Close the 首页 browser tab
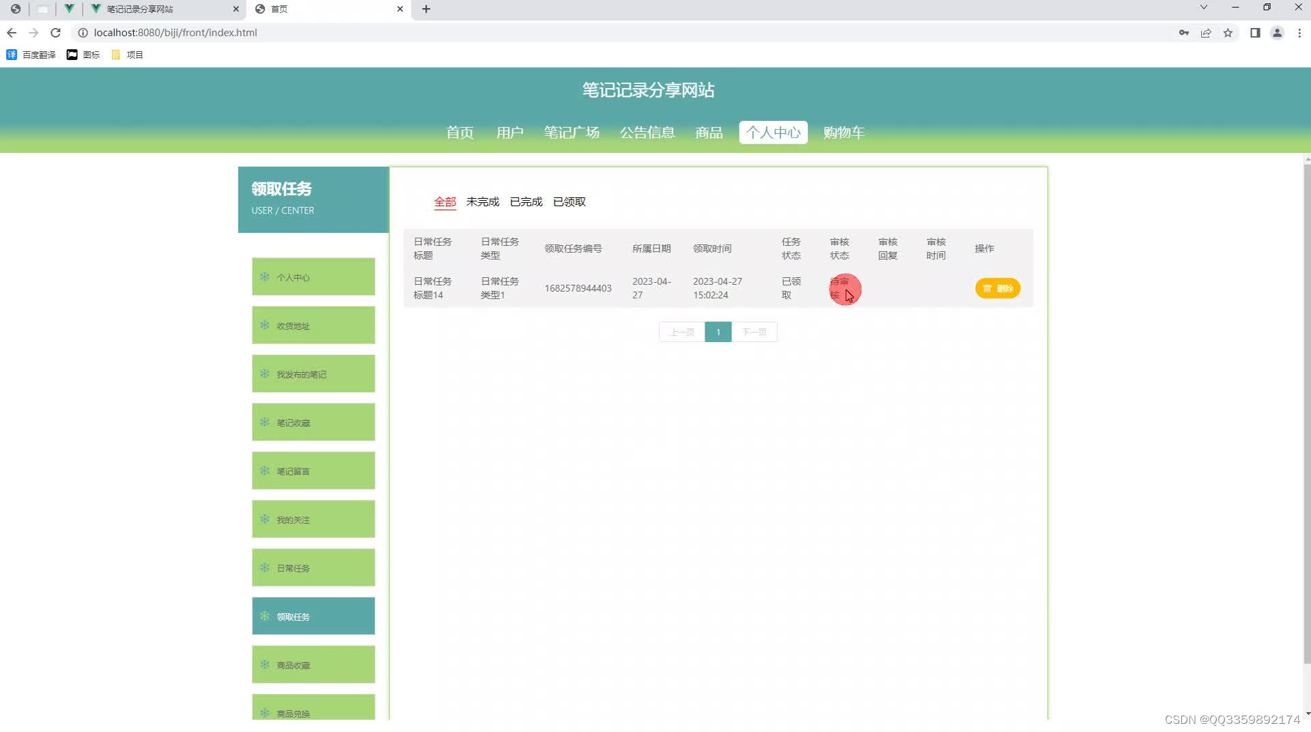This screenshot has height=732, width=1311. pyautogui.click(x=400, y=9)
